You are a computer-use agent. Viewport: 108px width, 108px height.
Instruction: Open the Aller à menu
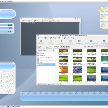click(60, 38)
